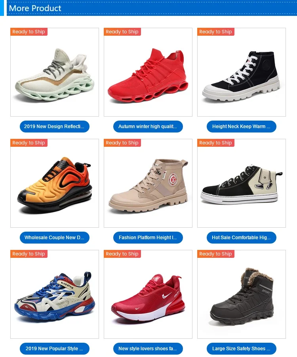Screen dimensions: 297x357
Task: View the blue and red chunky sneaker
Action: click(55, 294)
